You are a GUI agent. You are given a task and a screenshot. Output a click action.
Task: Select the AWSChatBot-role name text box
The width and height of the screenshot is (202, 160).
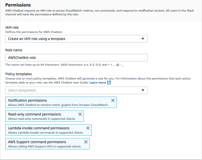point(76,58)
